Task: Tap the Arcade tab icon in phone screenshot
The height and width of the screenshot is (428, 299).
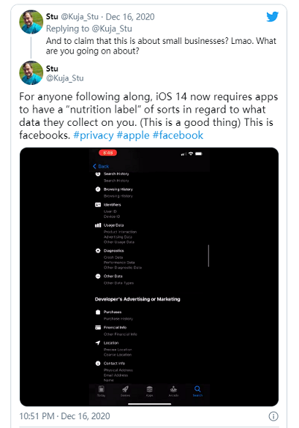Action: pyautogui.click(x=173, y=389)
